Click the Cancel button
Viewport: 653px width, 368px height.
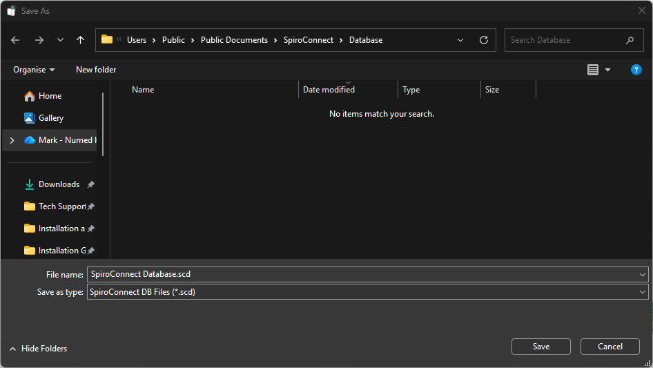(x=610, y=347)
